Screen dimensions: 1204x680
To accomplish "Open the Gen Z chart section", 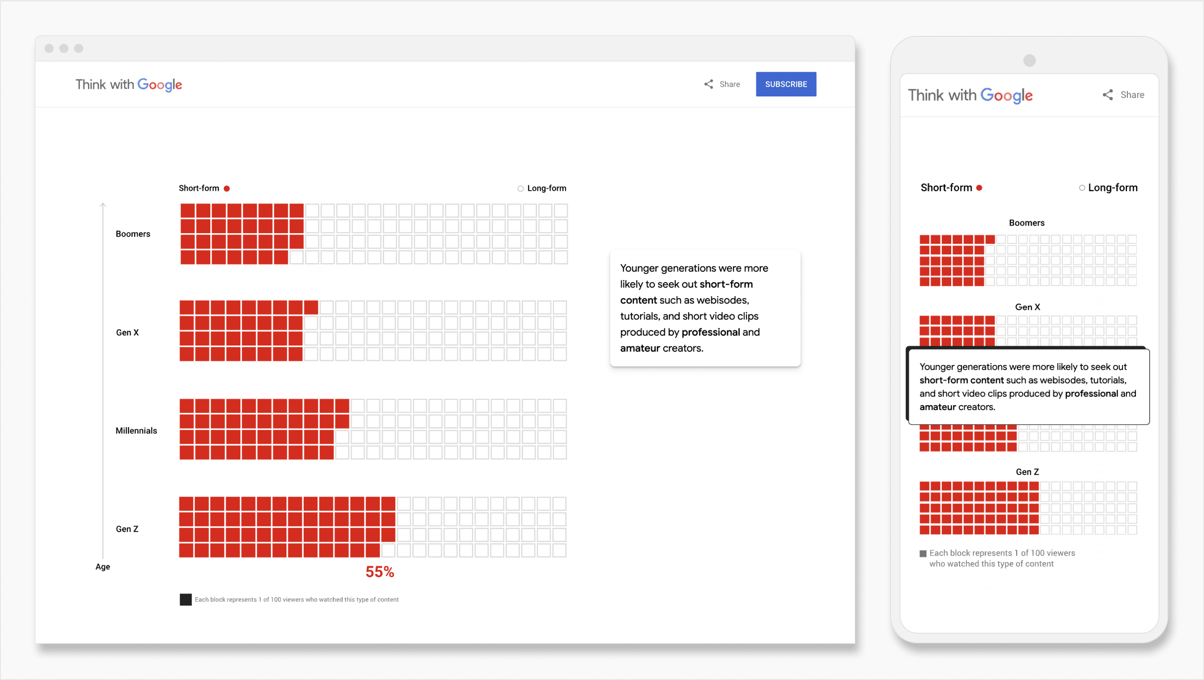I will click(x=127, y=528).
